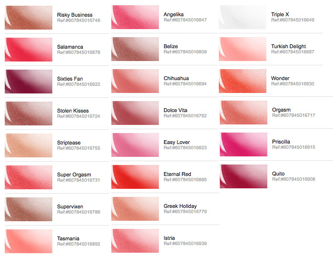Viewport: 333px width, 257px height.
Task: Click the Supervixen name label
Action: (x=70, y=206)
